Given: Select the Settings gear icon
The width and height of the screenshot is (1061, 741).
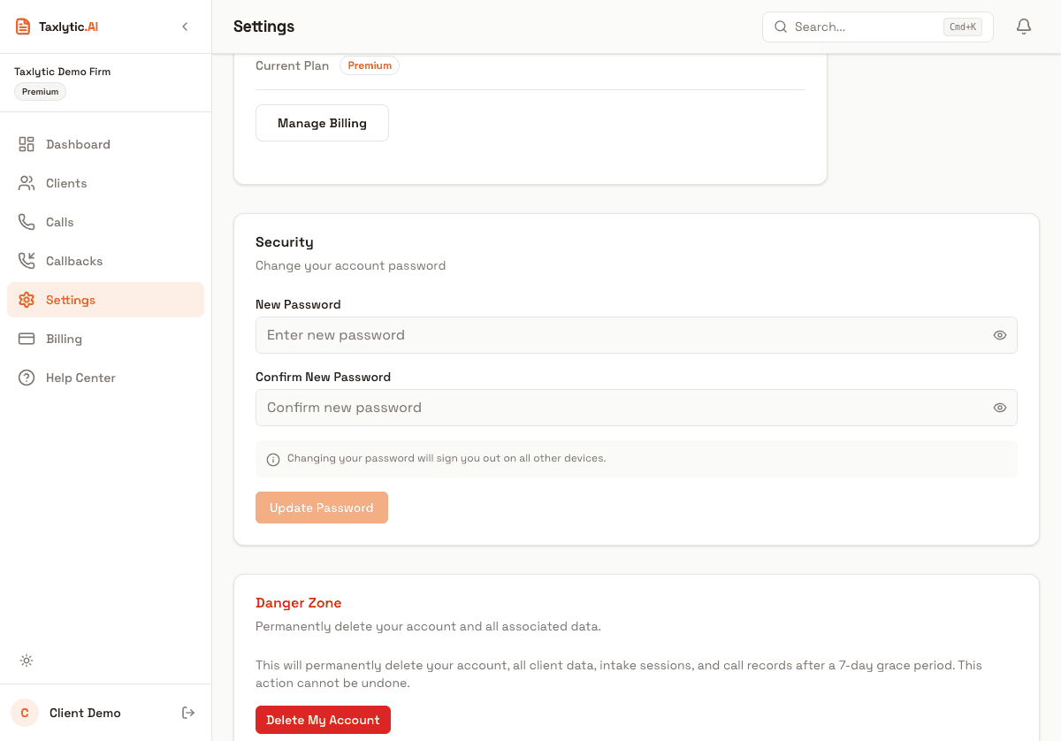Looking at the screenshot, I should (x=27, y=300).
